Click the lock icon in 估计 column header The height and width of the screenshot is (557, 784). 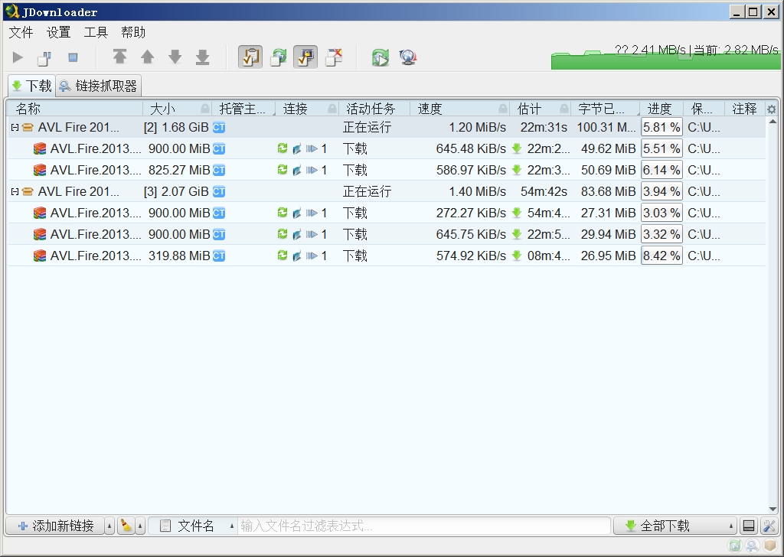[564, 109]
